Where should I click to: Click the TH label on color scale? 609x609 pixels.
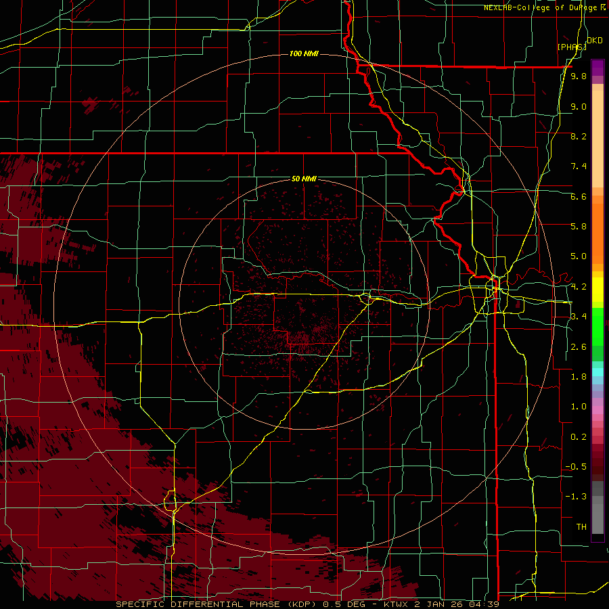[581, 527]
